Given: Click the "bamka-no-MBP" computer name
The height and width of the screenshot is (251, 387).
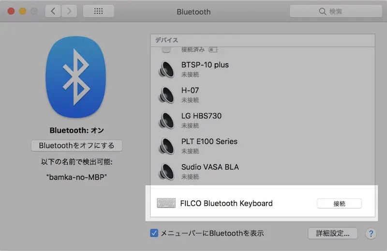Looking at the screenshot, I should (76, 177).
